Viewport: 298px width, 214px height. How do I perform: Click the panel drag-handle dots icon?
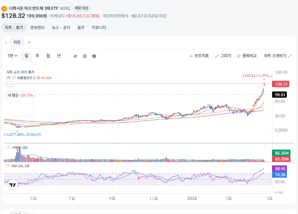(6, 42)
